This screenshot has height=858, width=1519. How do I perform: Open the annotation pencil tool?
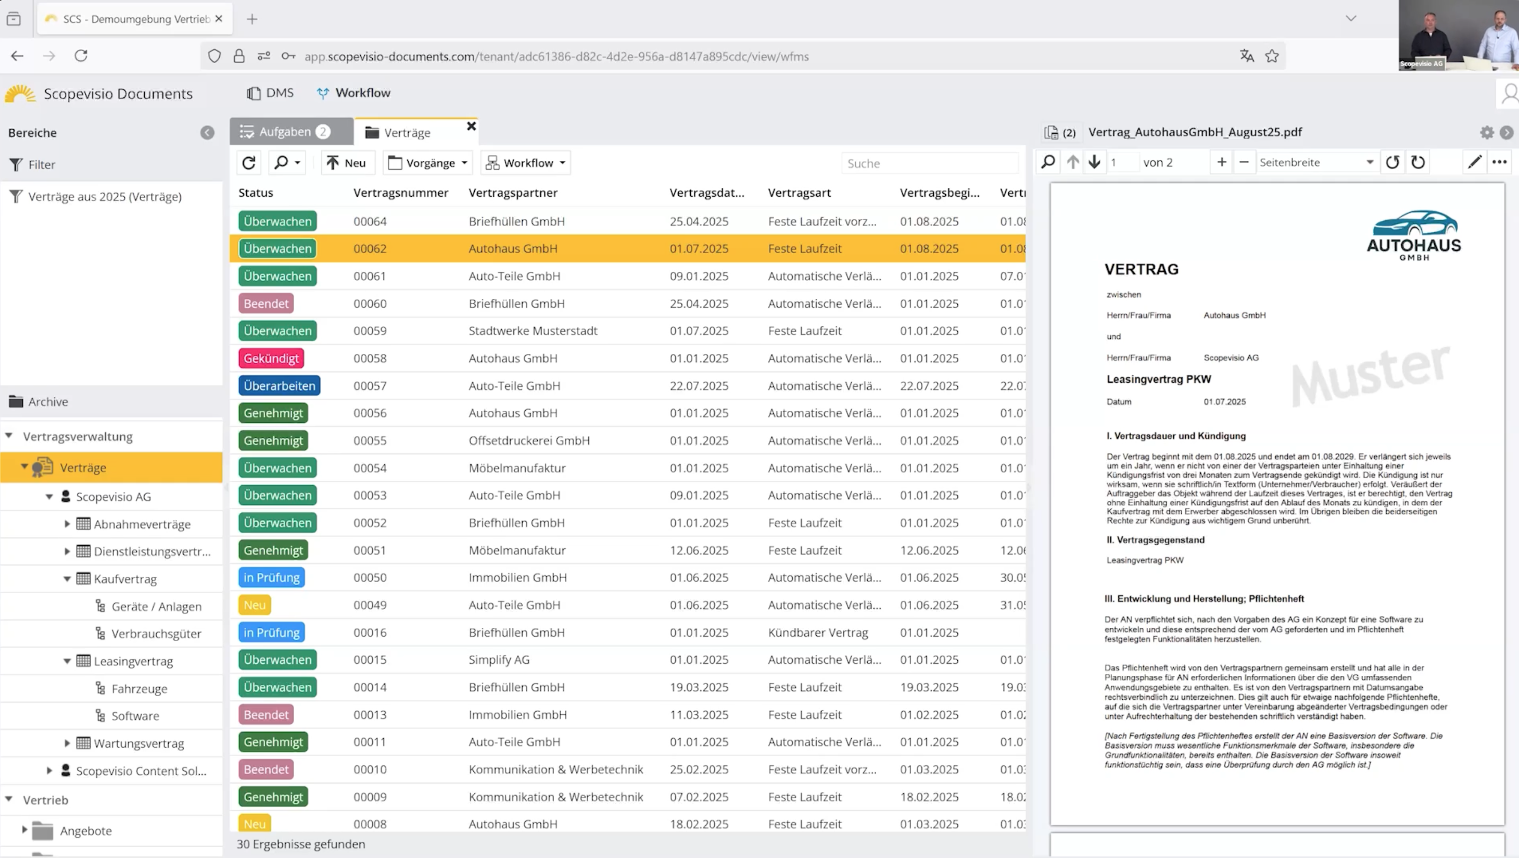click(1474, 161)
